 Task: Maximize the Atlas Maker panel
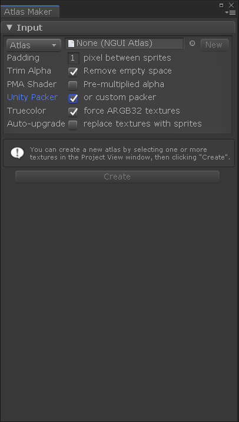click(x=221, y=5)
